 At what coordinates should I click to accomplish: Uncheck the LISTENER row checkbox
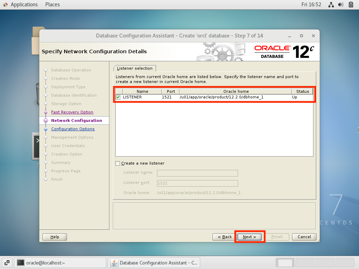(118, 97)
